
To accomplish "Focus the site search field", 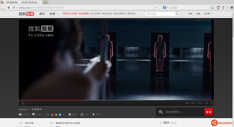I will point(159,14).
